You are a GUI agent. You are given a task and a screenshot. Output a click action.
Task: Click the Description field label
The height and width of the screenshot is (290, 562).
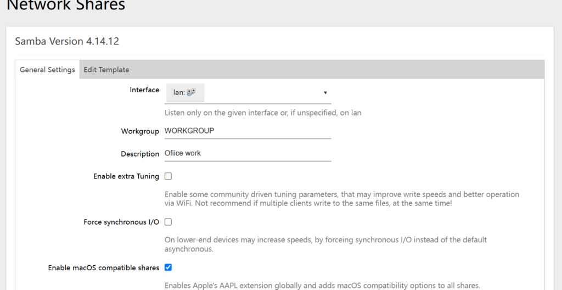(140, 154)
